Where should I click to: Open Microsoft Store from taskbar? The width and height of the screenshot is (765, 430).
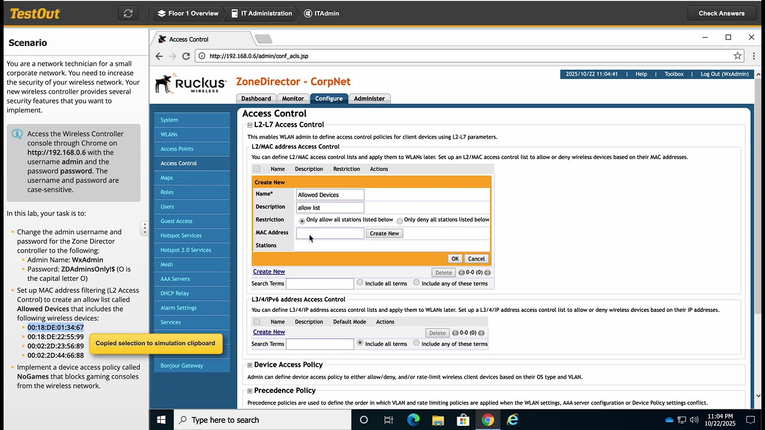pos(463,420)
